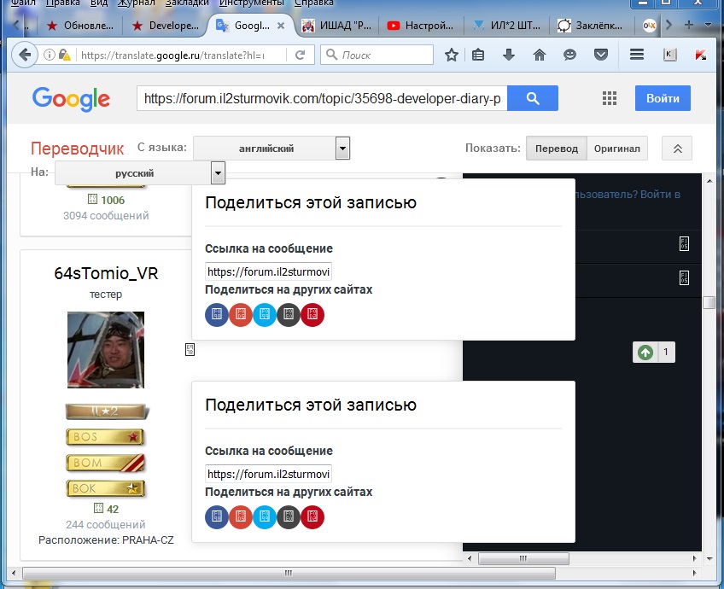
Task: Click the green upvote arrow icon
Action: [645, 353]
